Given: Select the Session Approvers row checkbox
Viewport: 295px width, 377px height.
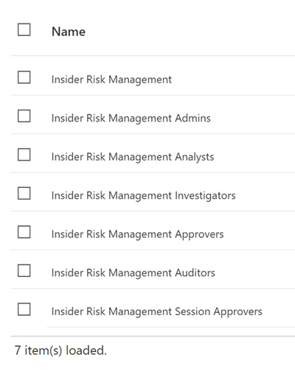Looking at the screenshot, I should click(x=24, y=309).
